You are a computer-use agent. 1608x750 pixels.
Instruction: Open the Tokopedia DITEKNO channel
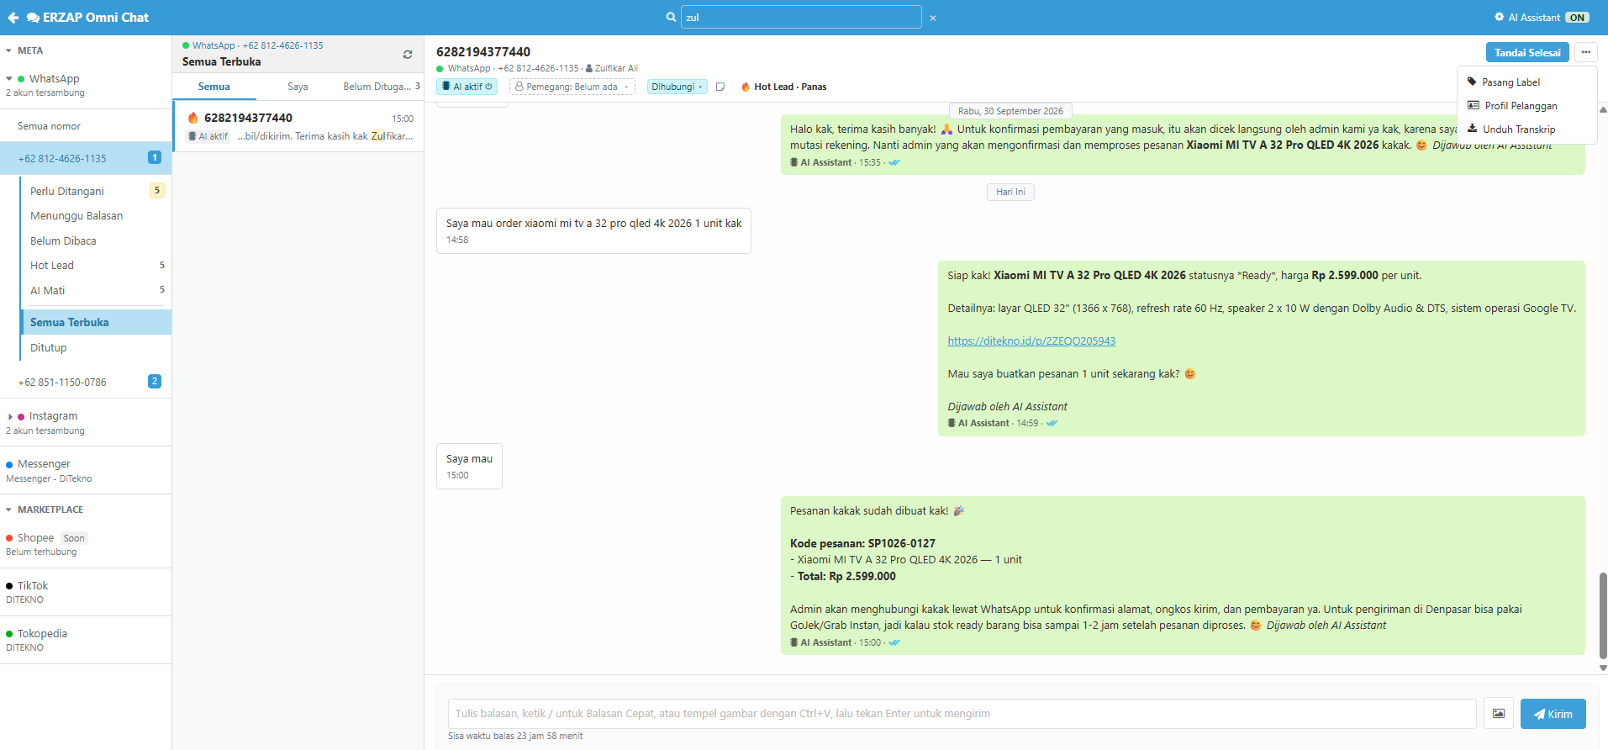click(86, 640)
